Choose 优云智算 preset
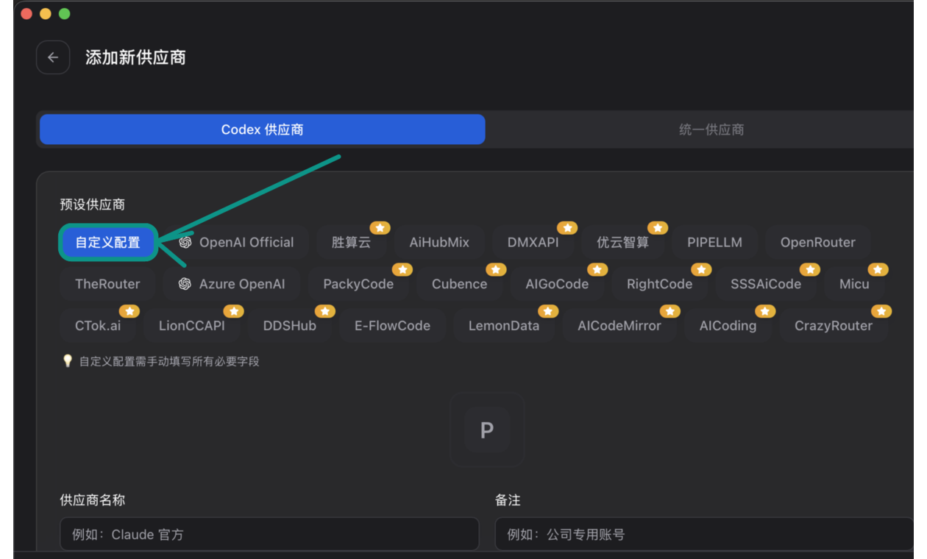 [x=623, y=243]
